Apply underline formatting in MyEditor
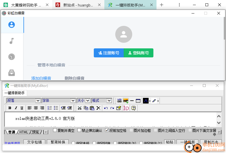The image size is (226, 153). 22,108
